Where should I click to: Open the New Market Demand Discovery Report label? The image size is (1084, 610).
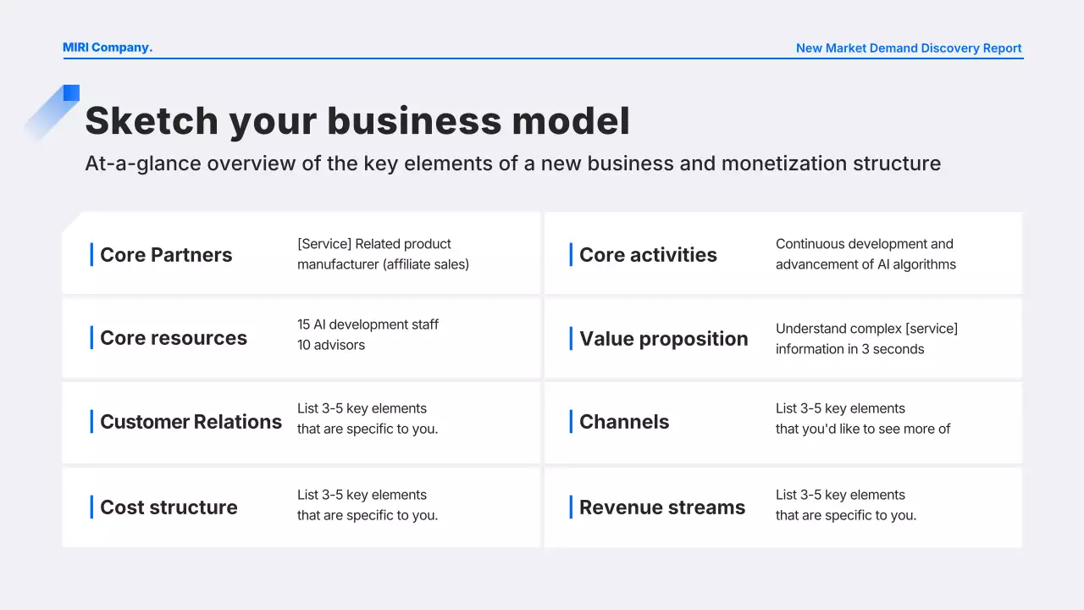coord(908,48)
